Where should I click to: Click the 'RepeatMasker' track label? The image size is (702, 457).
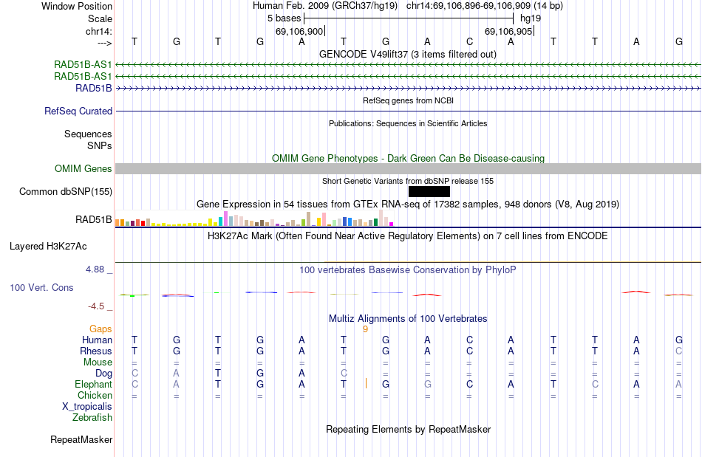[81, 439]
